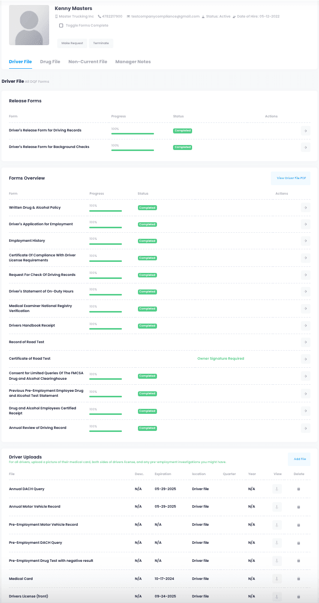319x603 pixels.
Task: Download the Medical Card upload
Action: tap(277, 578)
